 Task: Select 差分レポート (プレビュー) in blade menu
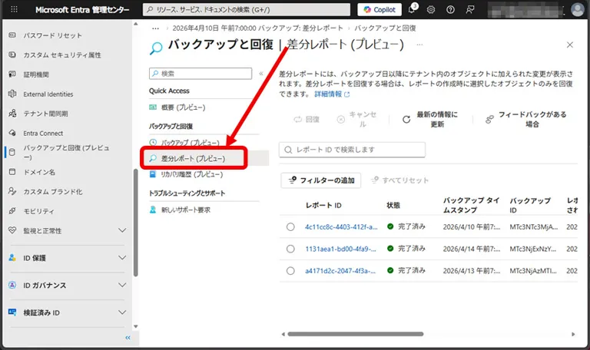point(194,159)
